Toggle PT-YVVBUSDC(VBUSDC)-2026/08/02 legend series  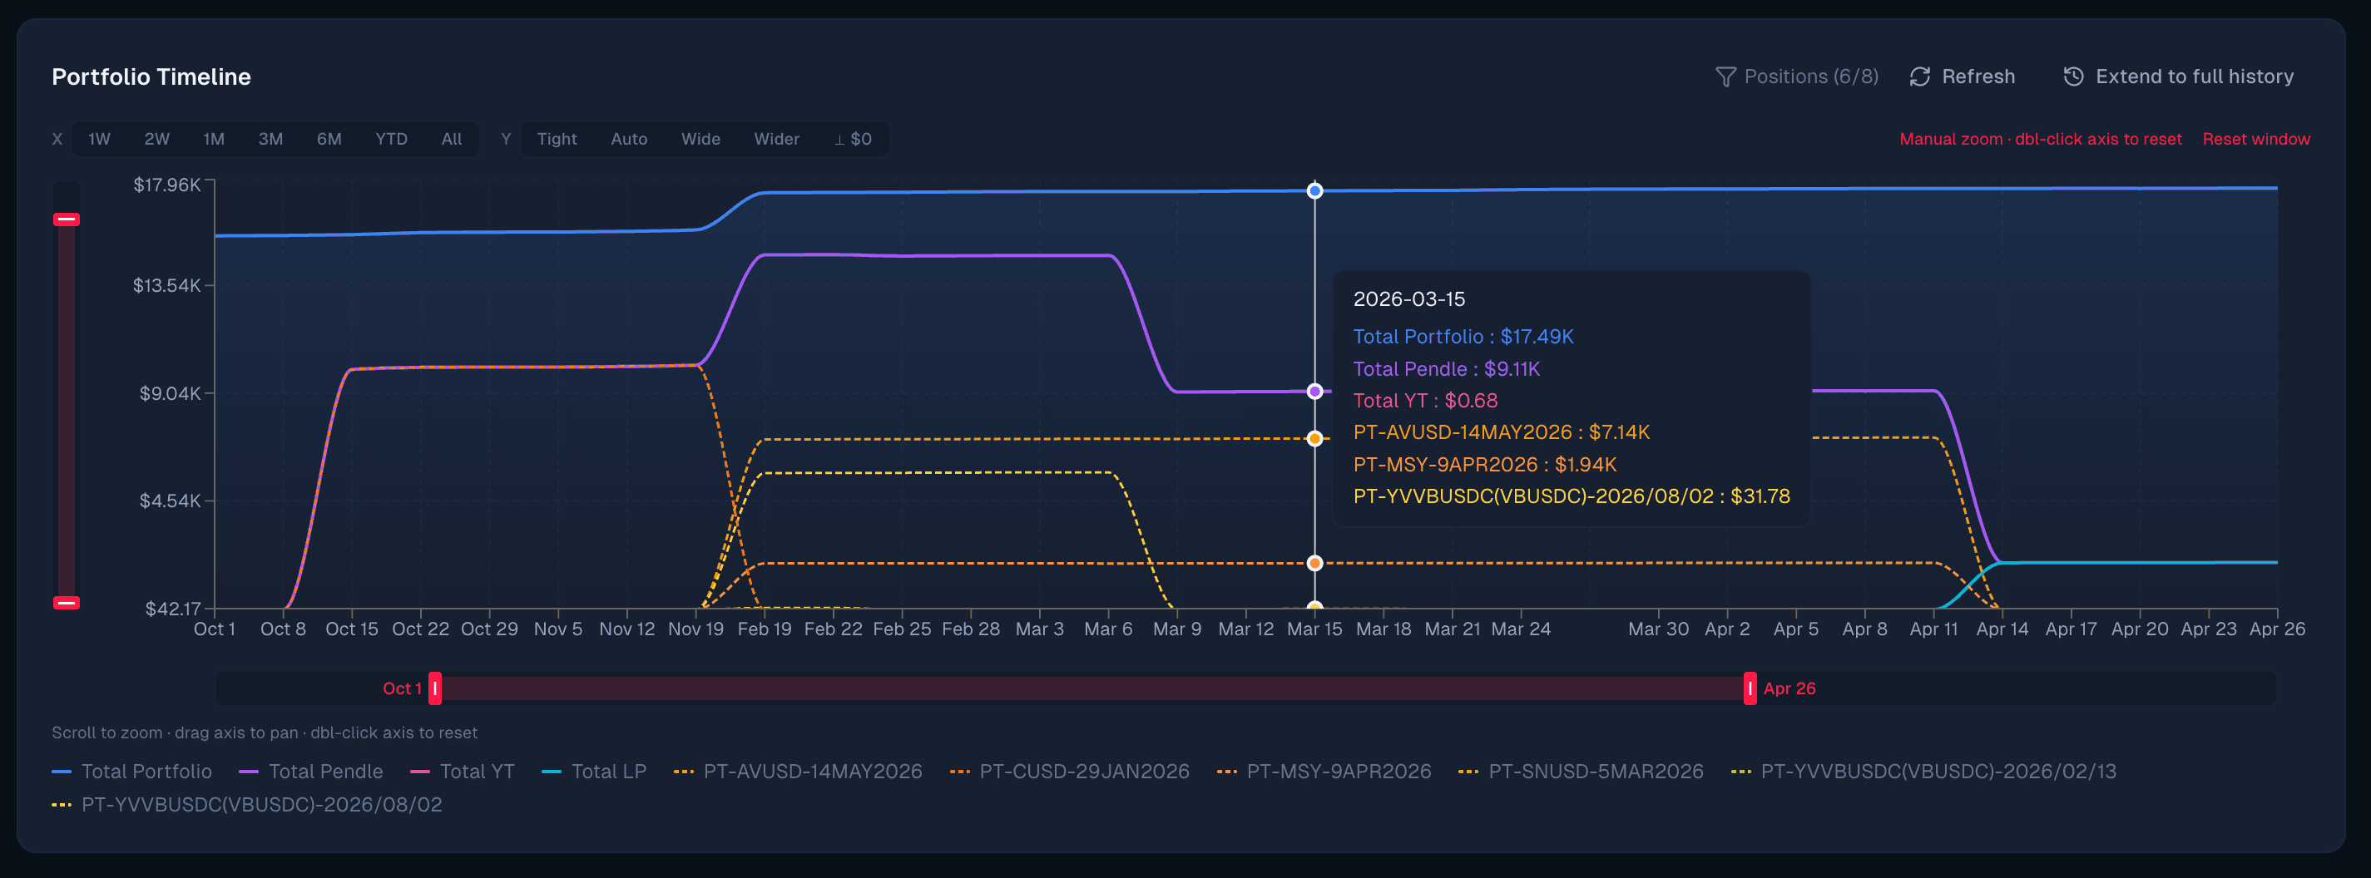coord(247,804)
